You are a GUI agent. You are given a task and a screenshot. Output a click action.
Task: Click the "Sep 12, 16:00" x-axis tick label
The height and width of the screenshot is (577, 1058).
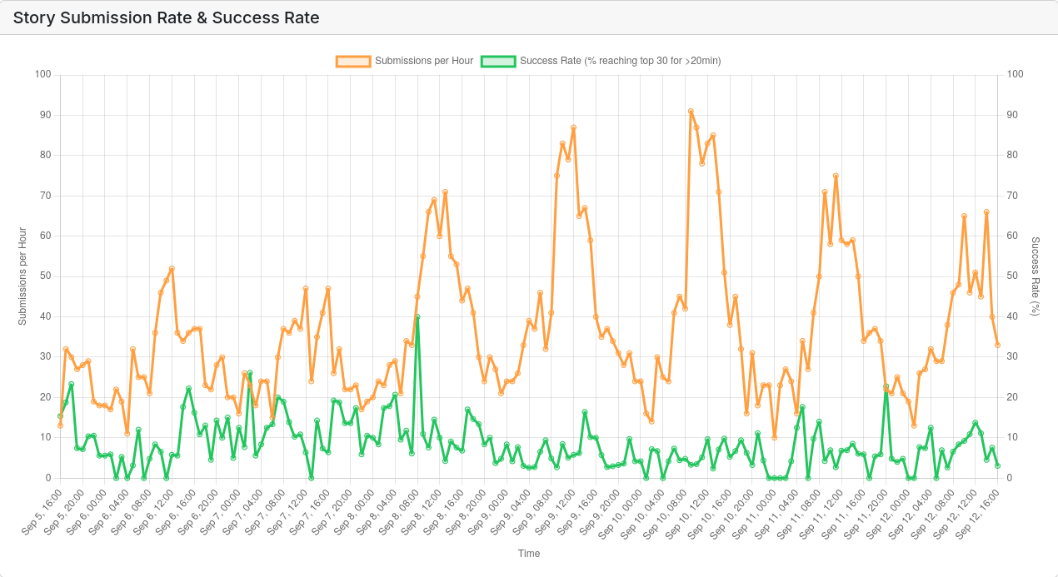(x=977, y=514)
